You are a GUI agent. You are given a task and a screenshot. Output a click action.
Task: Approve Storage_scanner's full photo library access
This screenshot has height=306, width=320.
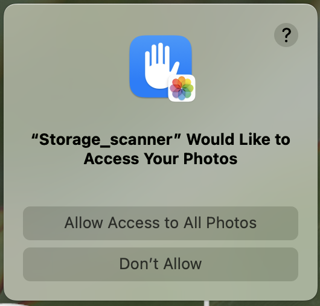[161, 223]
